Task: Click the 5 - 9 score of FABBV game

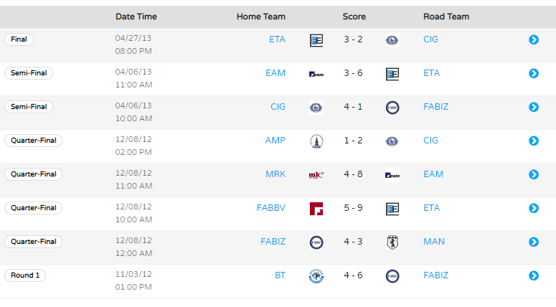Action: click(x=353, y=208)
